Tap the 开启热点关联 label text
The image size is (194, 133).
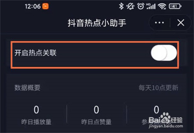(36, 53)
